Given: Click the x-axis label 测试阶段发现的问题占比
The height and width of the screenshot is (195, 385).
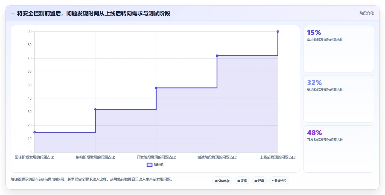Looking at the screenshot, I should click(217, 157).
